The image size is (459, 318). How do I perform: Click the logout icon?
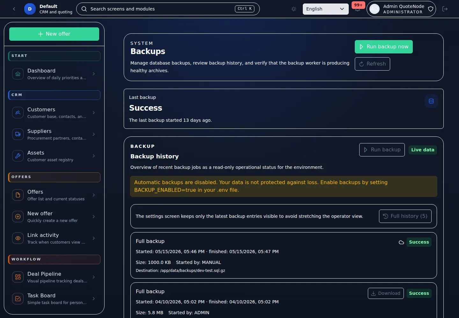pos(445,9)
